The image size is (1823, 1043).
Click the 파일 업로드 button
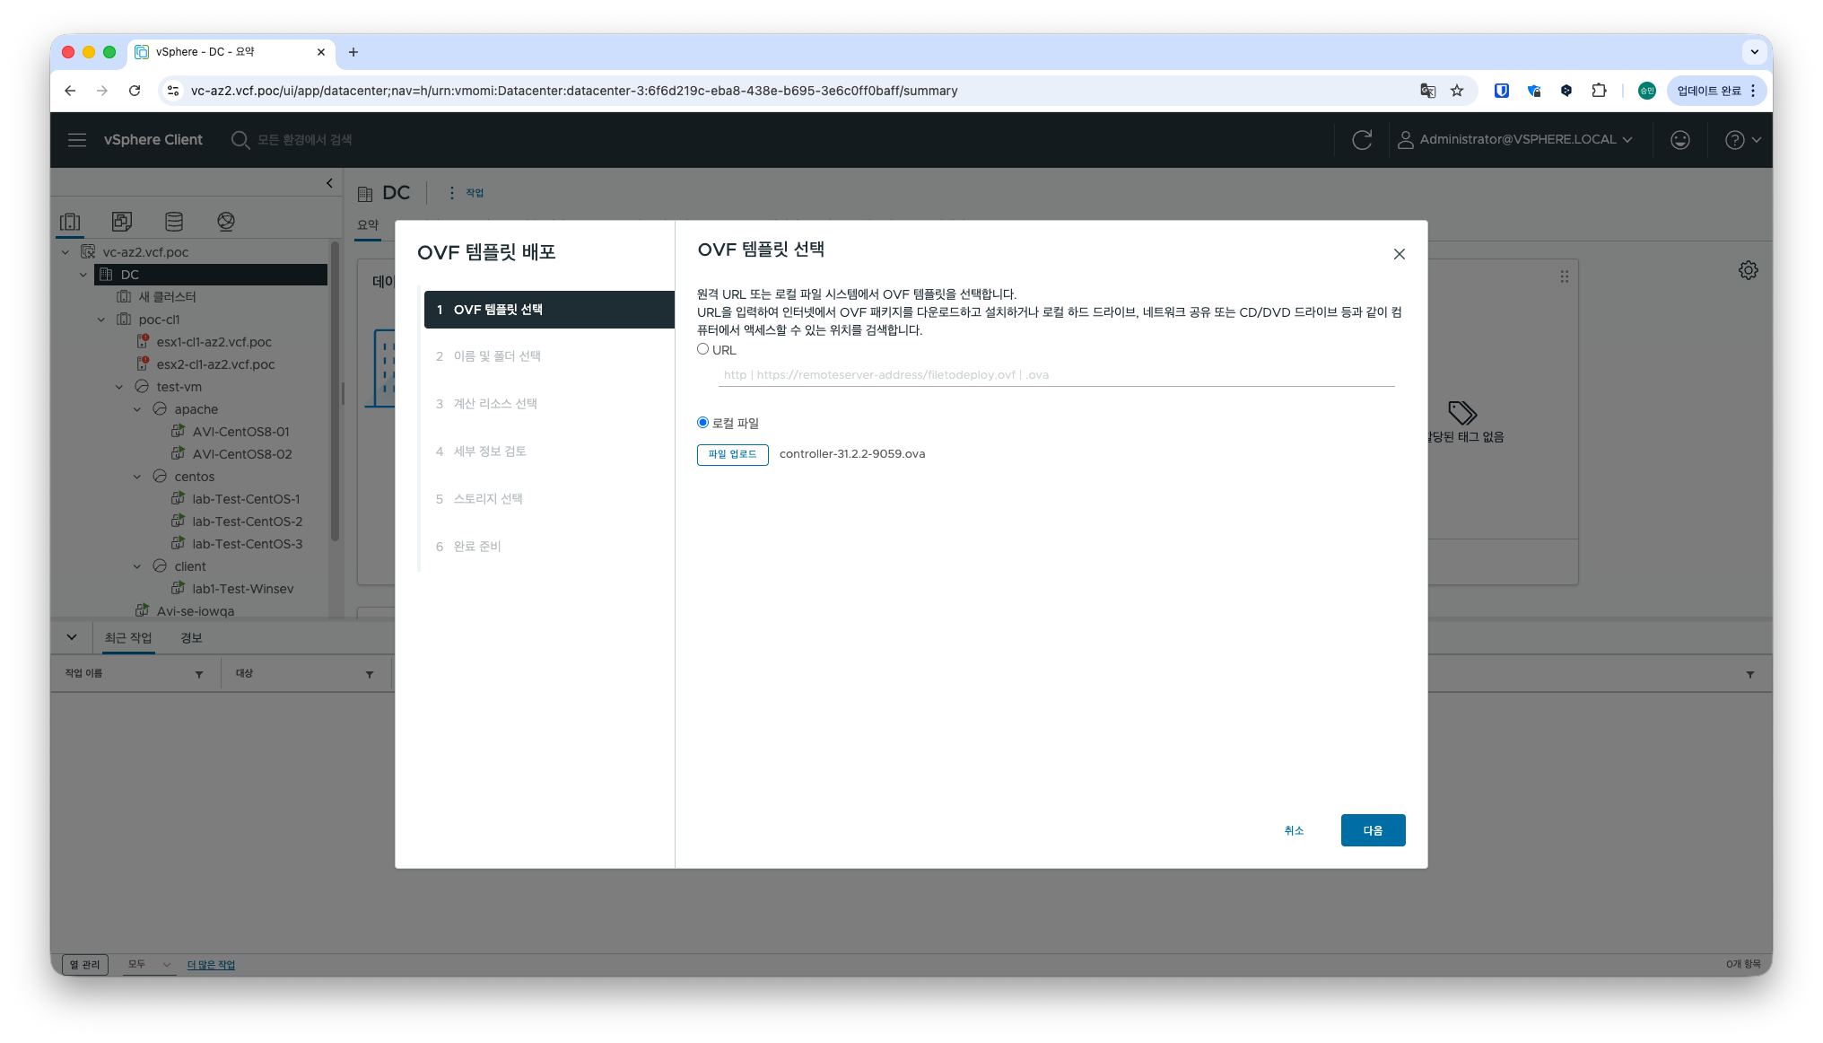point(732,454)
